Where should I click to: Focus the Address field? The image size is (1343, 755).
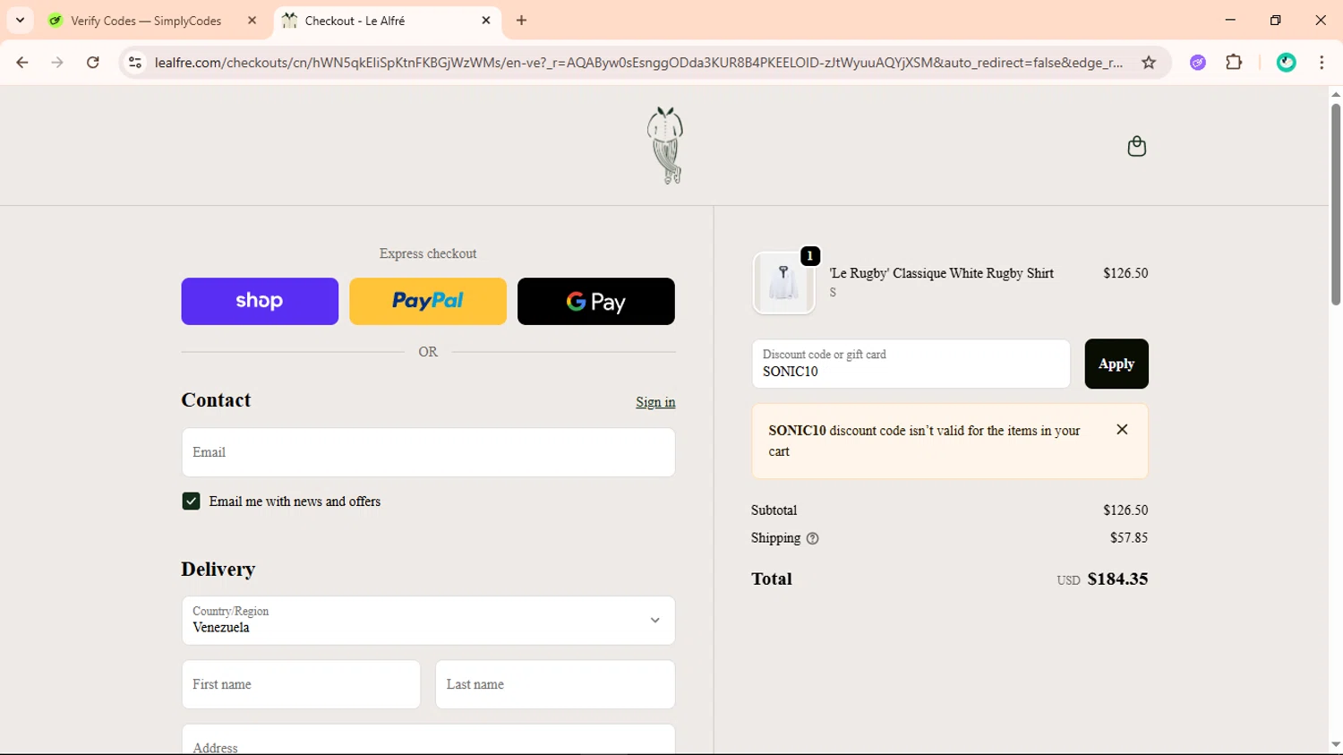coord(428,740)
